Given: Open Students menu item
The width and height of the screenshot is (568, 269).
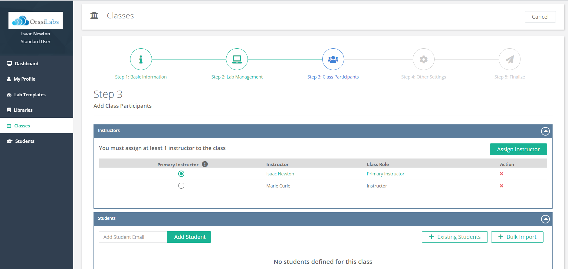Looking at the screenshot, I should point(37,141).
